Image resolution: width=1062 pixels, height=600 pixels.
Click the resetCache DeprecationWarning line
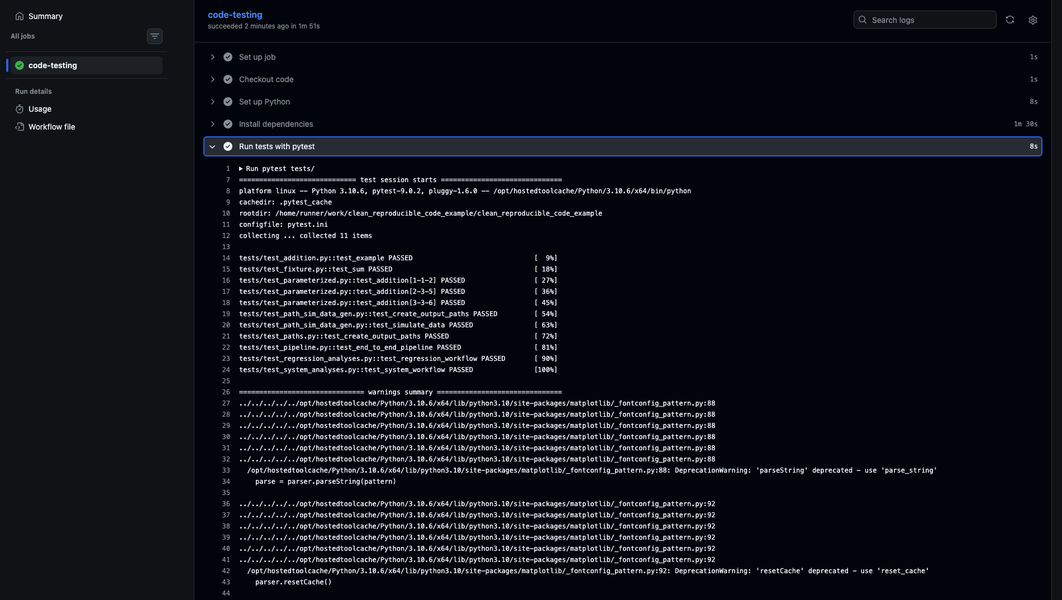click(x=588, y=571)
